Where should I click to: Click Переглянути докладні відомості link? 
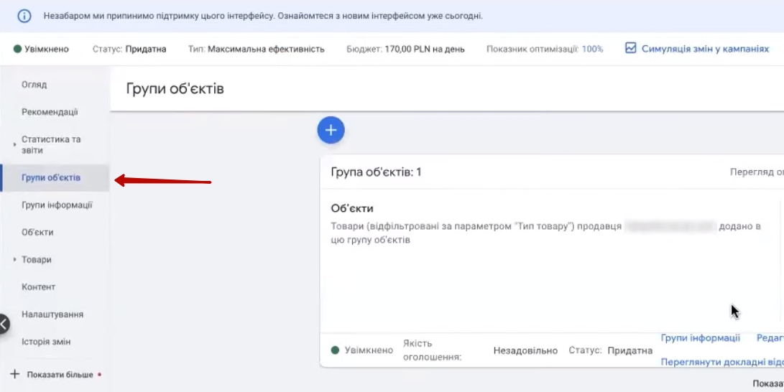tap(721, 362)
